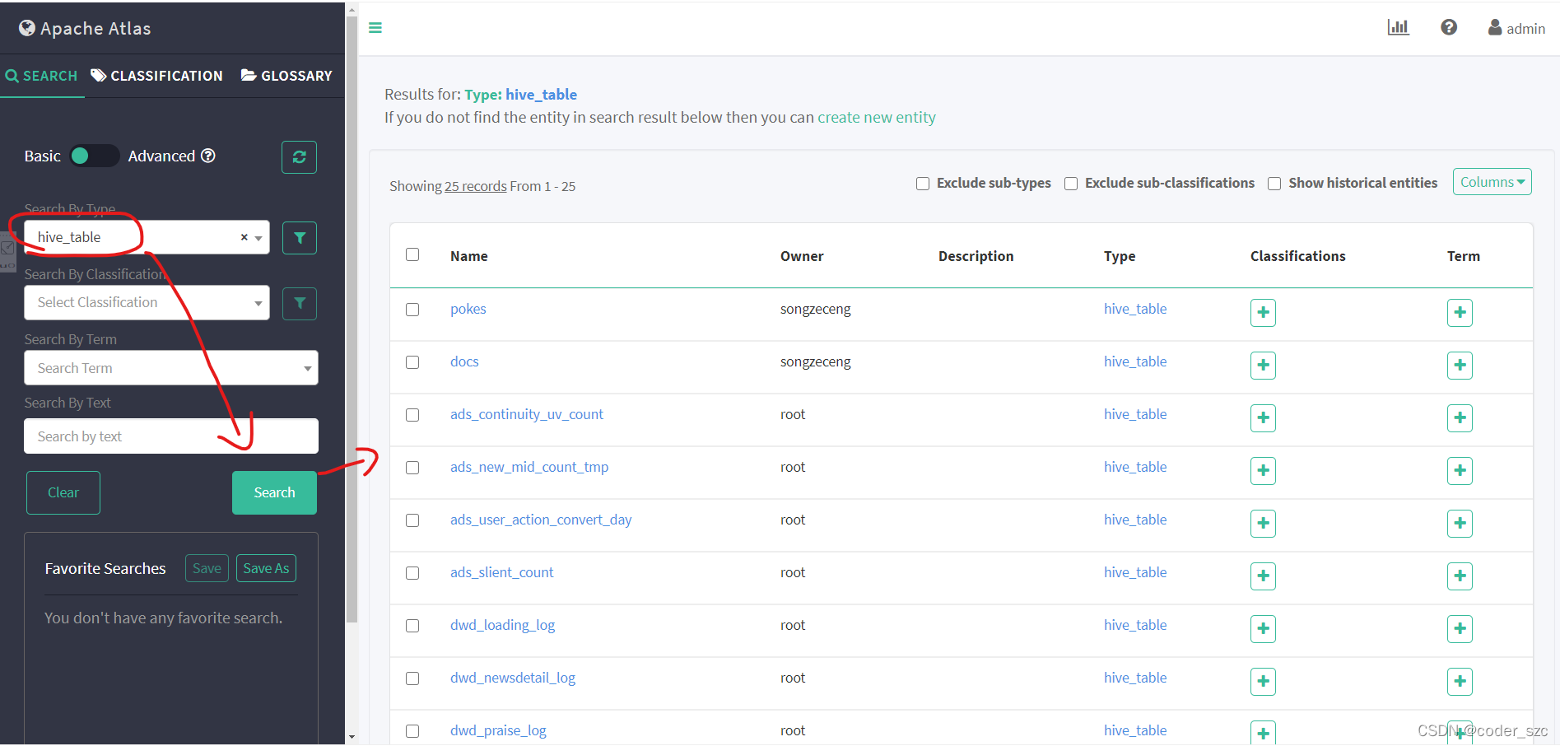Click the Apache Atlas logo title
1560x746 pixels.
point(86,28)
